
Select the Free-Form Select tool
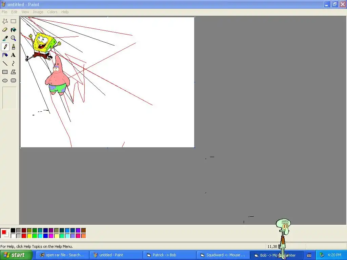[x=5, y=21]
